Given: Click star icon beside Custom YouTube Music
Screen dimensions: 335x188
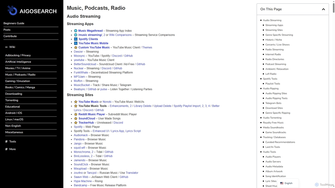Looking at the screenshot, I should pyautogui.click(x=76, y=48).
